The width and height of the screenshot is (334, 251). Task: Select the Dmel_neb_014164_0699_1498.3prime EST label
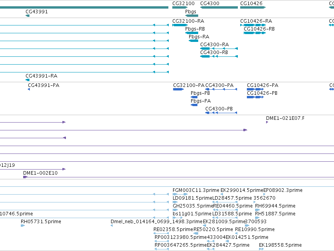(x=157, y=222)
